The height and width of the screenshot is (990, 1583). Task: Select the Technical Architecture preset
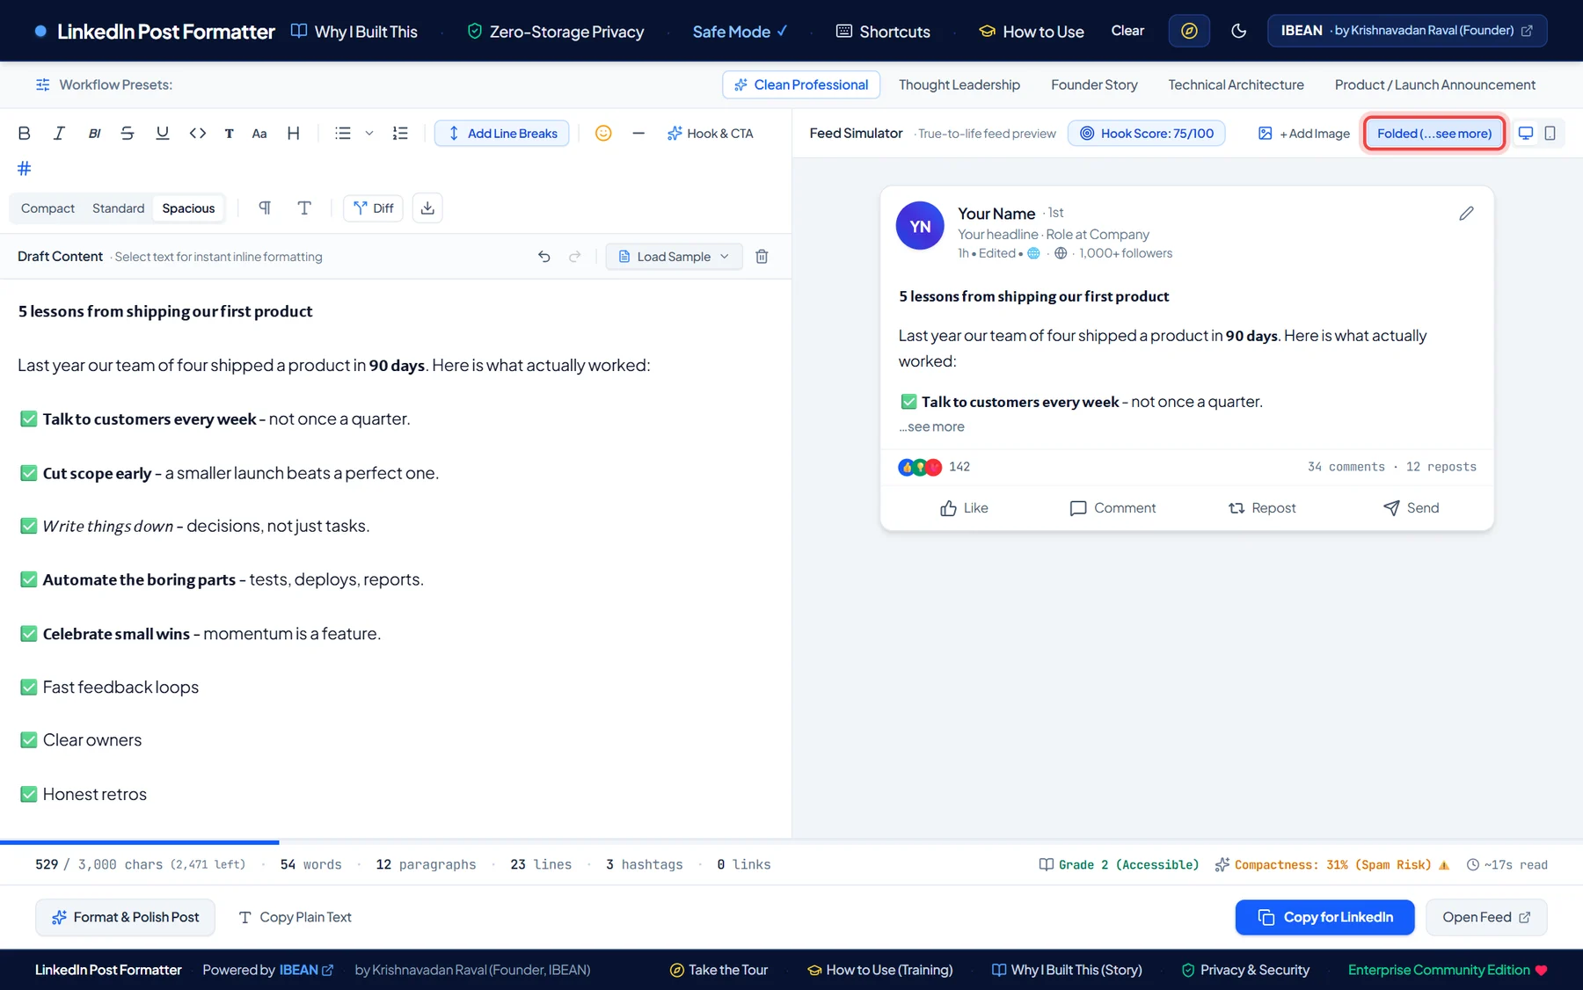click(x=1236, y=84)
